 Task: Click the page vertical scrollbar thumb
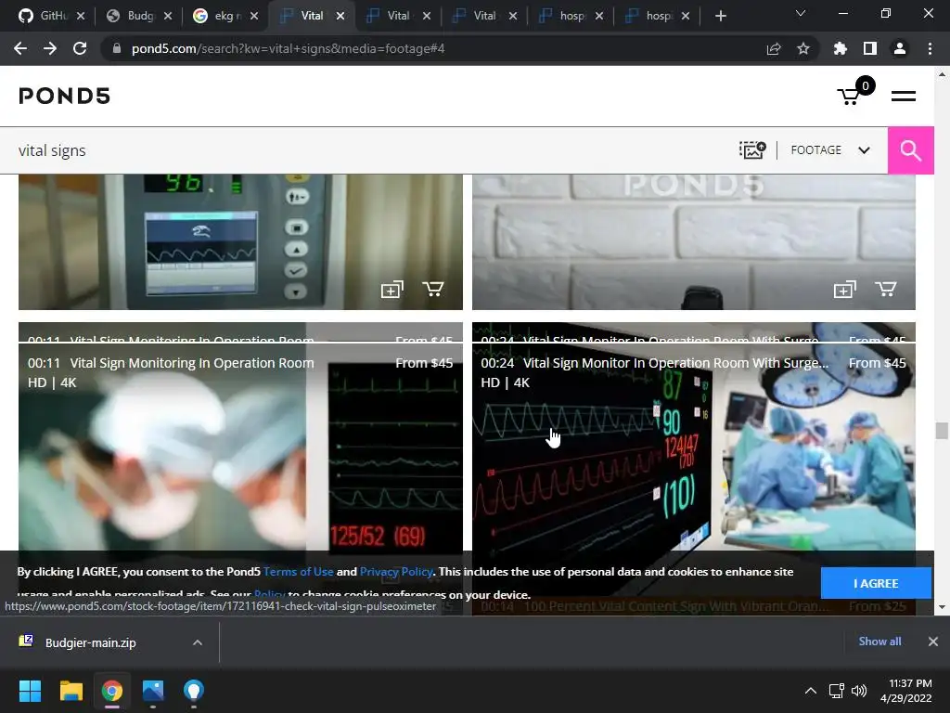(x=941, y=431)
